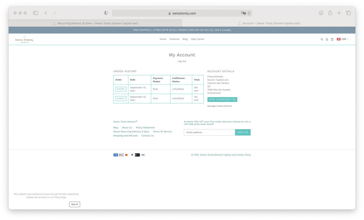Click the translate icon in address bar
The width and height of the screenshot is (364, 220).
(x=243, y=13)
